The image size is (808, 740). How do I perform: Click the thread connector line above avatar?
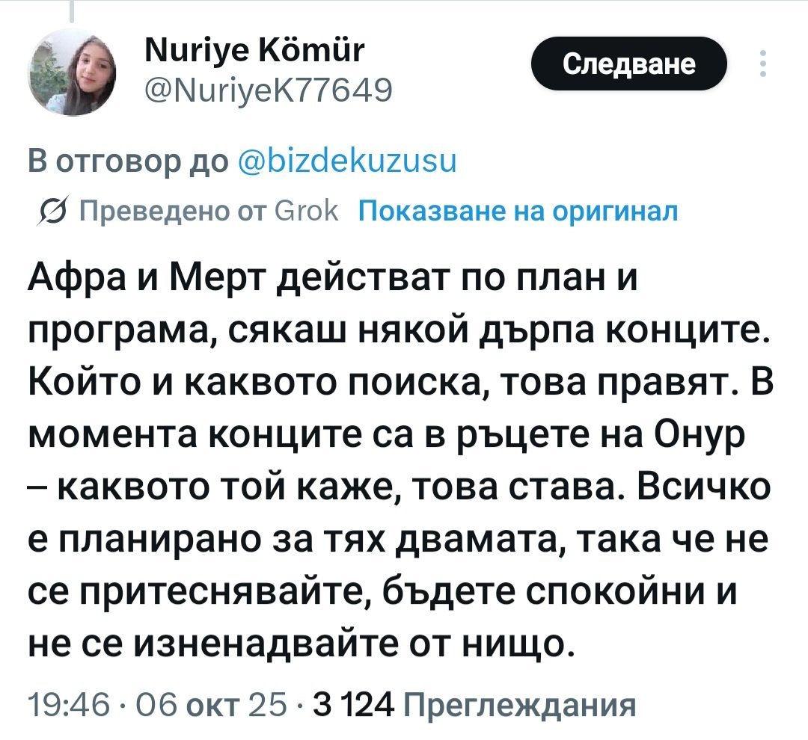pyautogui.click(x=73, y=10)
